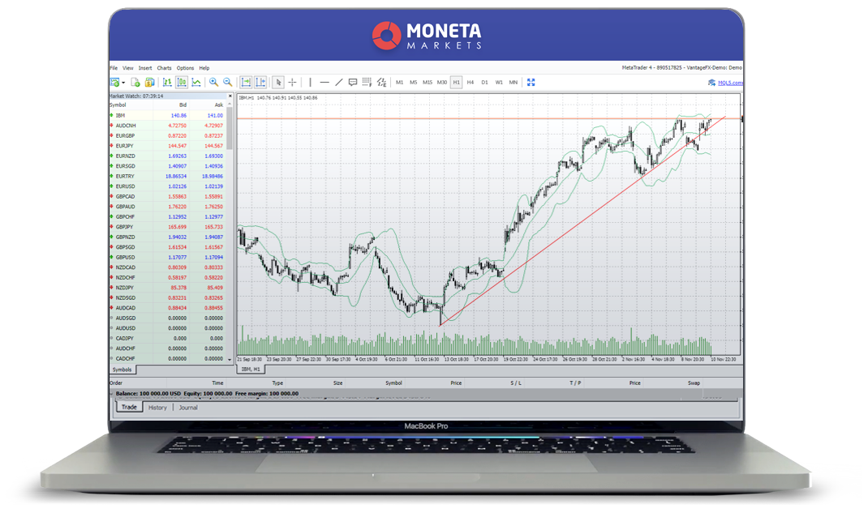Switch chart to bar chart mode

point(167,83)
